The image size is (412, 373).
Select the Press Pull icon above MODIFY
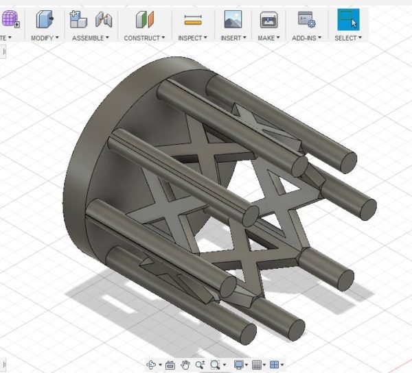45,19
